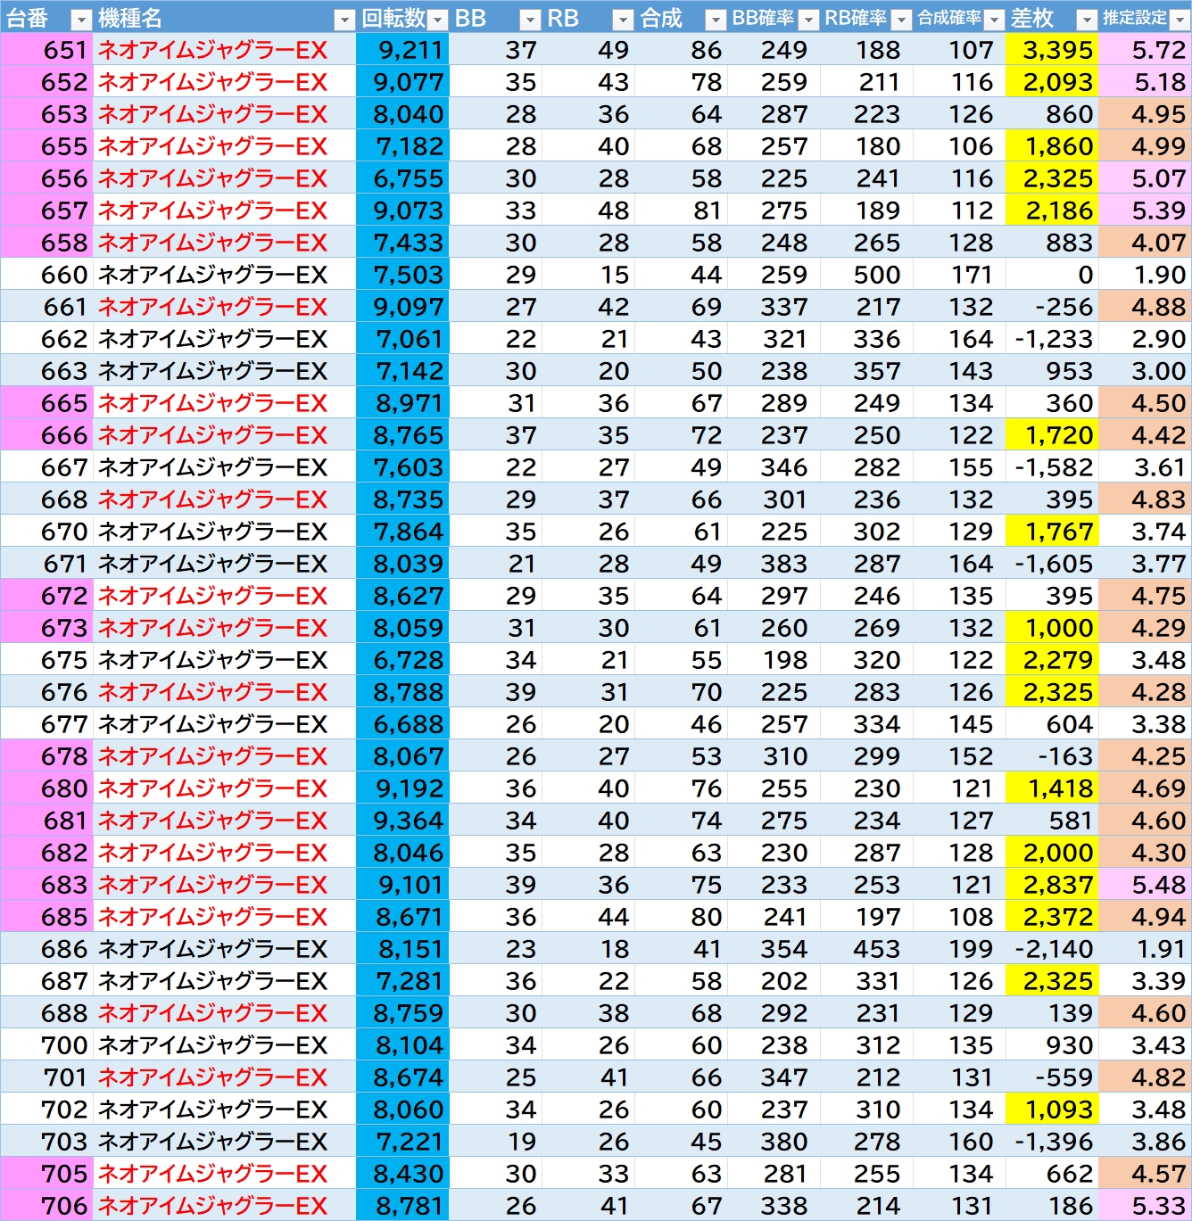Open the 台番 column filter dropdown
1192x1221 pixels.
click(81, 19)
